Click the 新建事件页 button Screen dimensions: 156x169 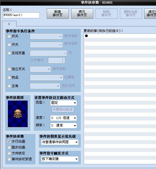point(58,13)
